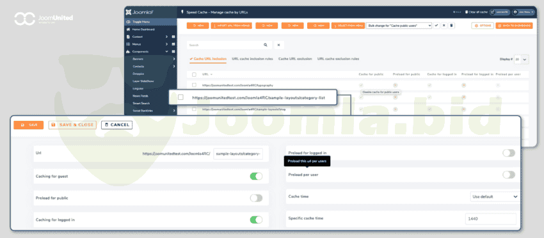Click the magnifier search icon

(x=266, y=45)
